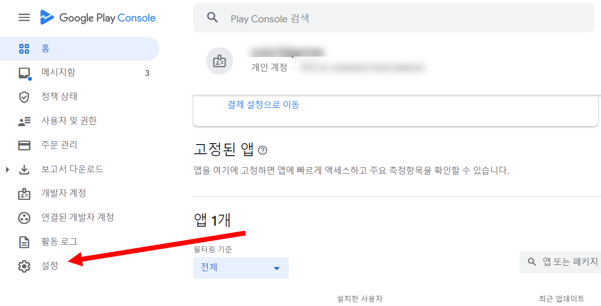Open the hamburger navigation menu icon
The height and width of the screenshot is (306, 601).
point(24,18)
